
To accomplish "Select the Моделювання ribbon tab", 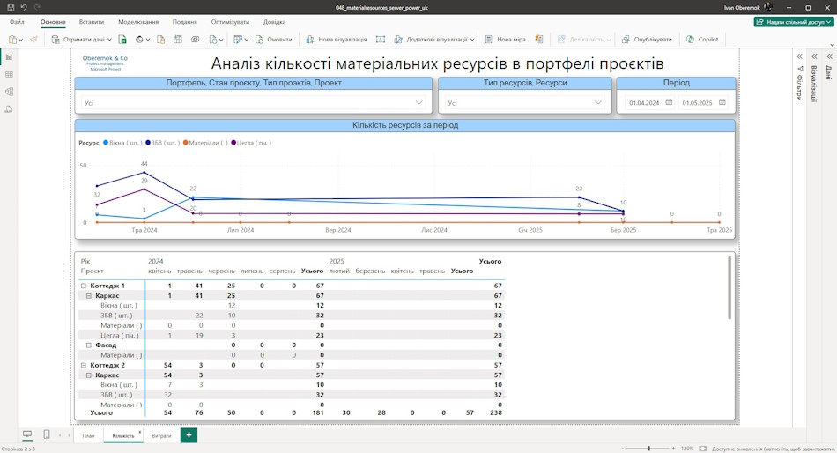I will pyautogui.click(x=138, y=22).
